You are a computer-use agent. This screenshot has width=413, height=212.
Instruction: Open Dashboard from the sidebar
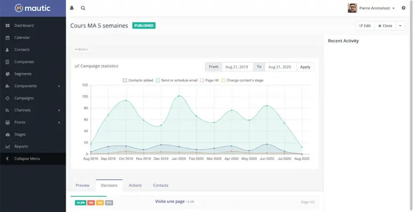[24, 26]
